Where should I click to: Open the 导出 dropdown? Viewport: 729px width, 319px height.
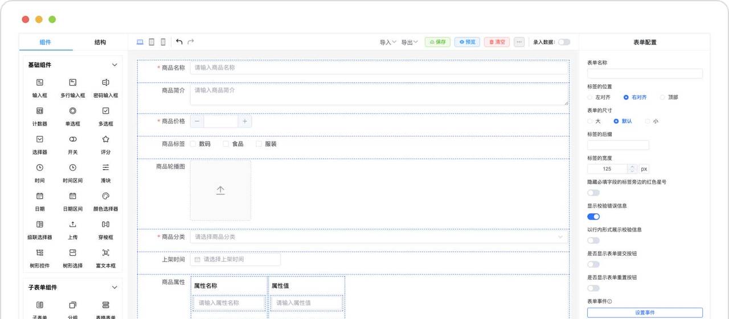coord(409,42)
